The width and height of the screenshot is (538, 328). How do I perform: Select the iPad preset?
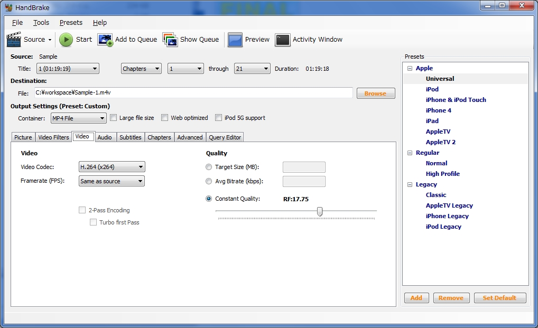pos(432,121)
